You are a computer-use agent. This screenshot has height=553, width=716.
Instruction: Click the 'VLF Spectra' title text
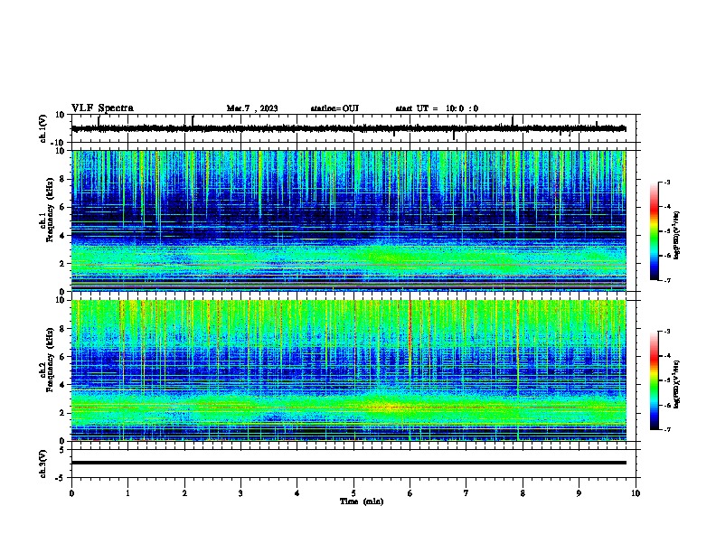[102, 108]
